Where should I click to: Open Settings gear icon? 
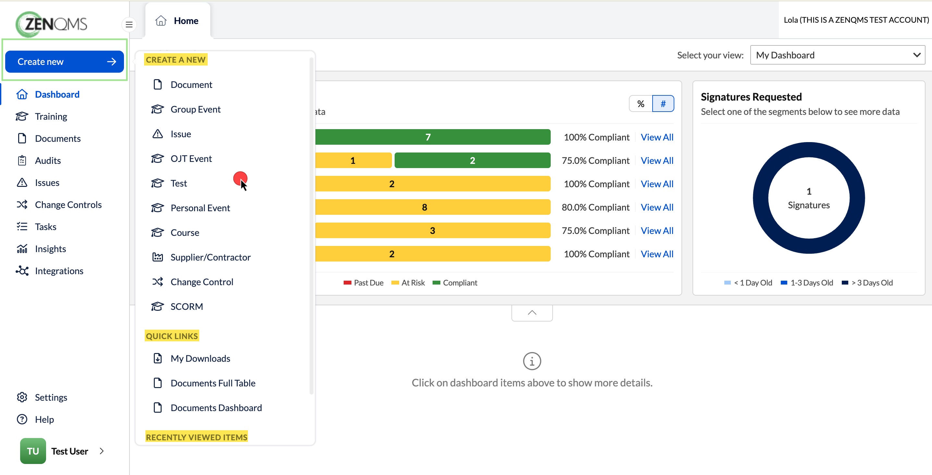(x=22, y=397)
